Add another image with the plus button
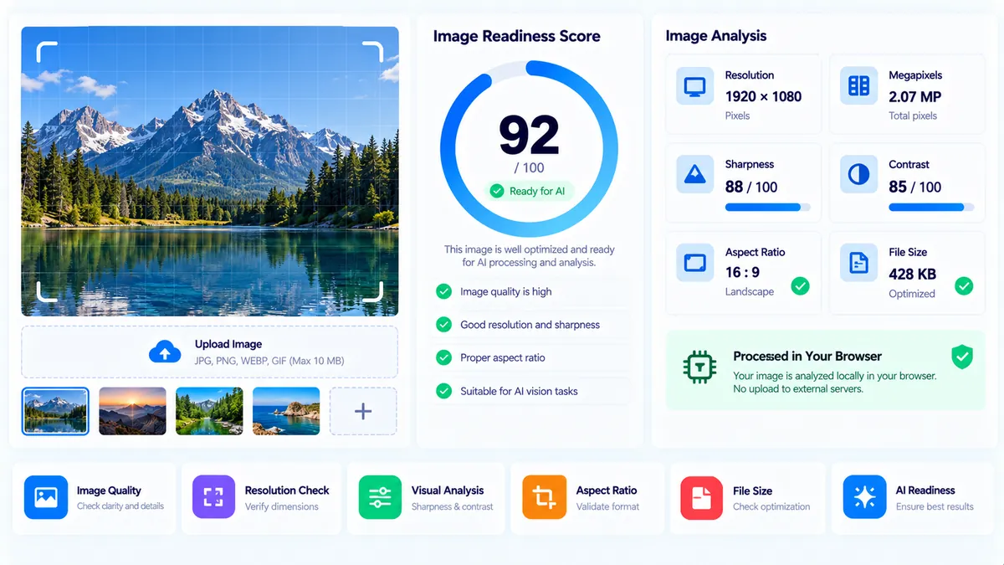 [x=363, y=411]
